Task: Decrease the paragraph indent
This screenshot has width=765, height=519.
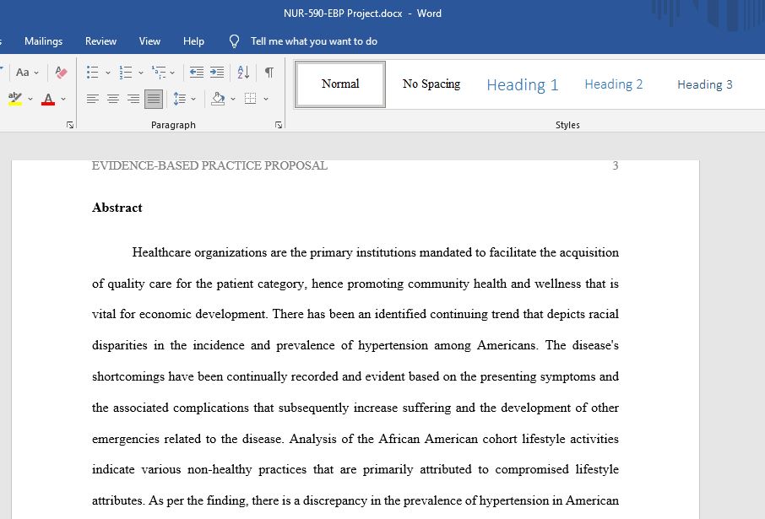Action: pyautogui.click(x=197, y=73)
